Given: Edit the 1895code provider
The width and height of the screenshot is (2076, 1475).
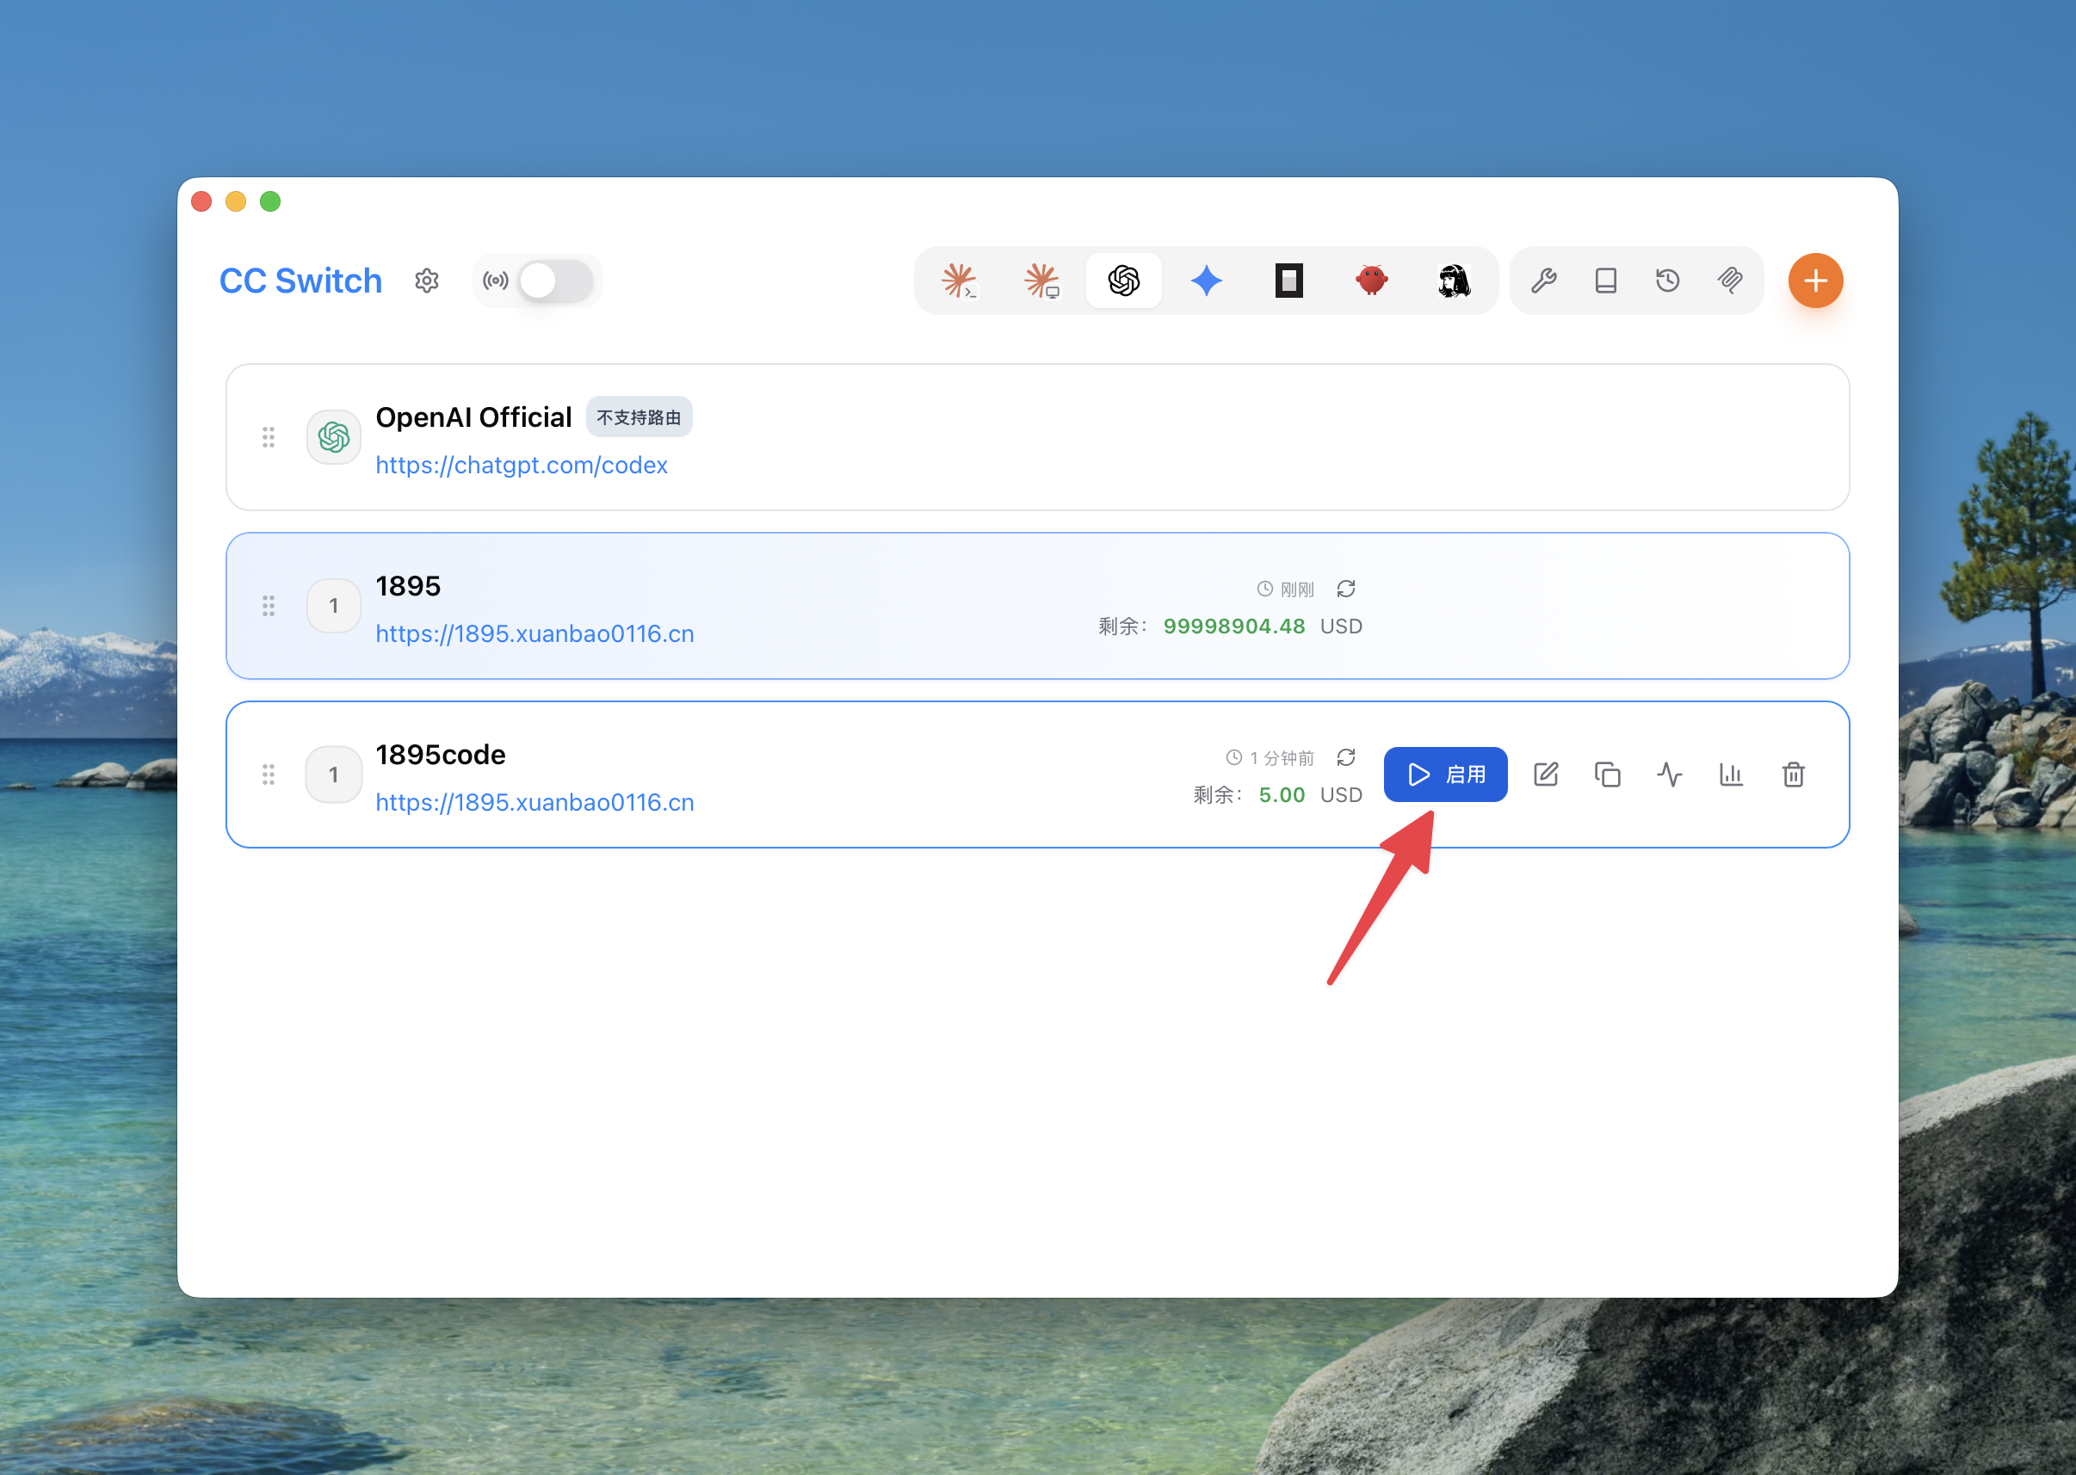Looking at the screenshot, I should (x=1546, y=775).
